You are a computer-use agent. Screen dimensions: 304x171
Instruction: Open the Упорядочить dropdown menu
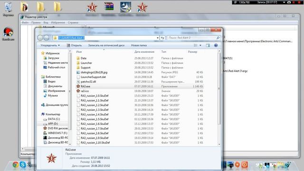pos(50,46)
